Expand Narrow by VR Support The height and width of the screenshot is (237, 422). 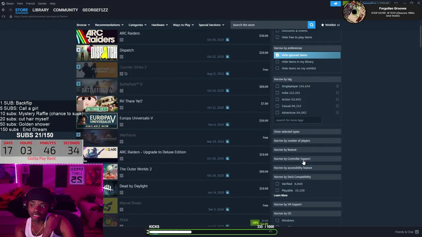pyautogui.click(x=307, y=204)
